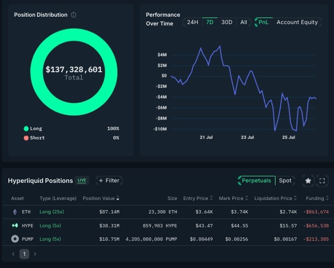Click the Position Distribution info icon
The height and width of the screenshot is (268, 334).
[73, 15]
